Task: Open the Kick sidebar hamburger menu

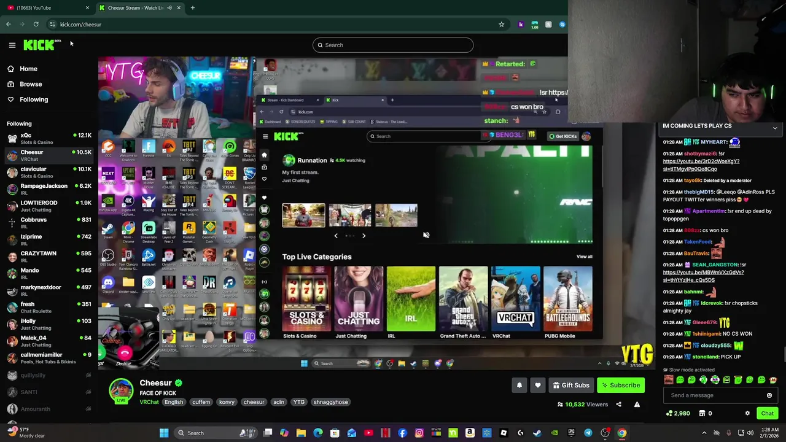Action: (x=12, y=45)
